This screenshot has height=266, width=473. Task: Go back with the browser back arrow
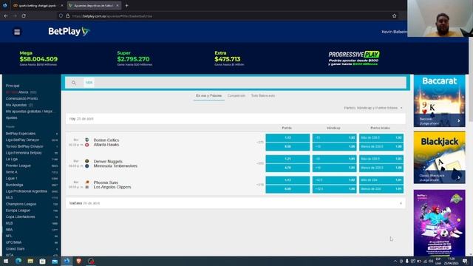click(x=6, y=16)
